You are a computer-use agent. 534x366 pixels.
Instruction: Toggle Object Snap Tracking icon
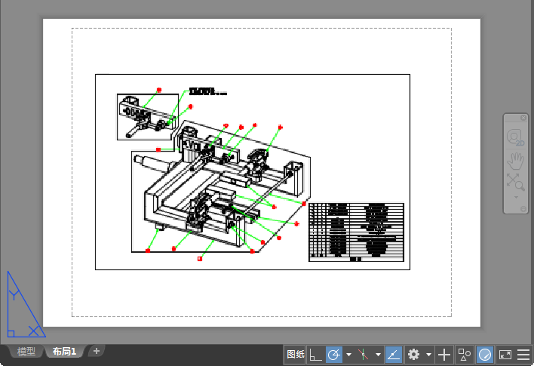pyautogui.click(x=394, y=355)
